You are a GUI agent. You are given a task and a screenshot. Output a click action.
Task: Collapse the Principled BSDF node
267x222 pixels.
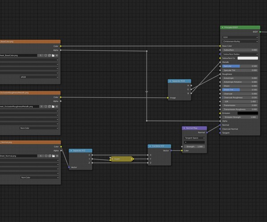pyautogui.click(x=222, y=28)
